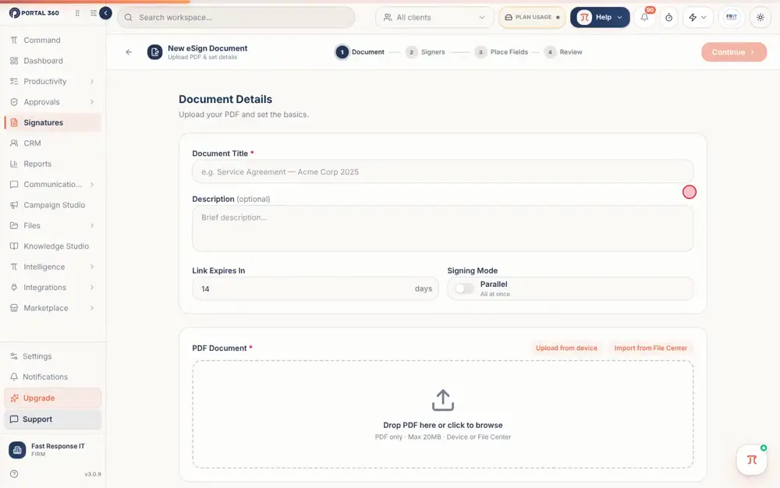
Task: Open Command in the sidebar
Action: click(x=53, y=41)
